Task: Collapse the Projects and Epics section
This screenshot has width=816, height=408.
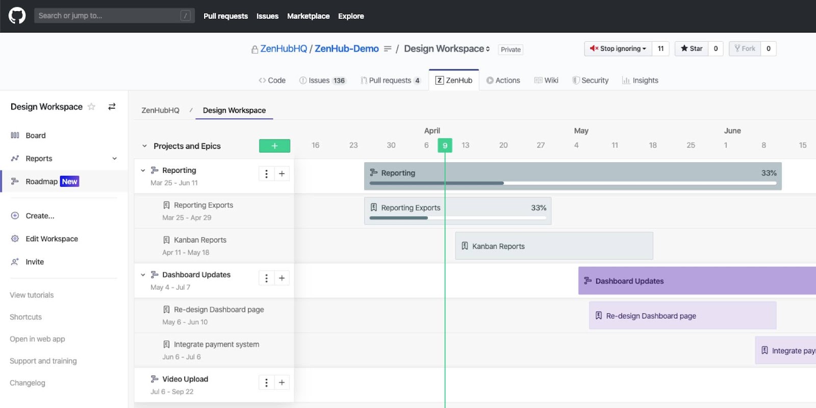Action: [x=144, y=146]
